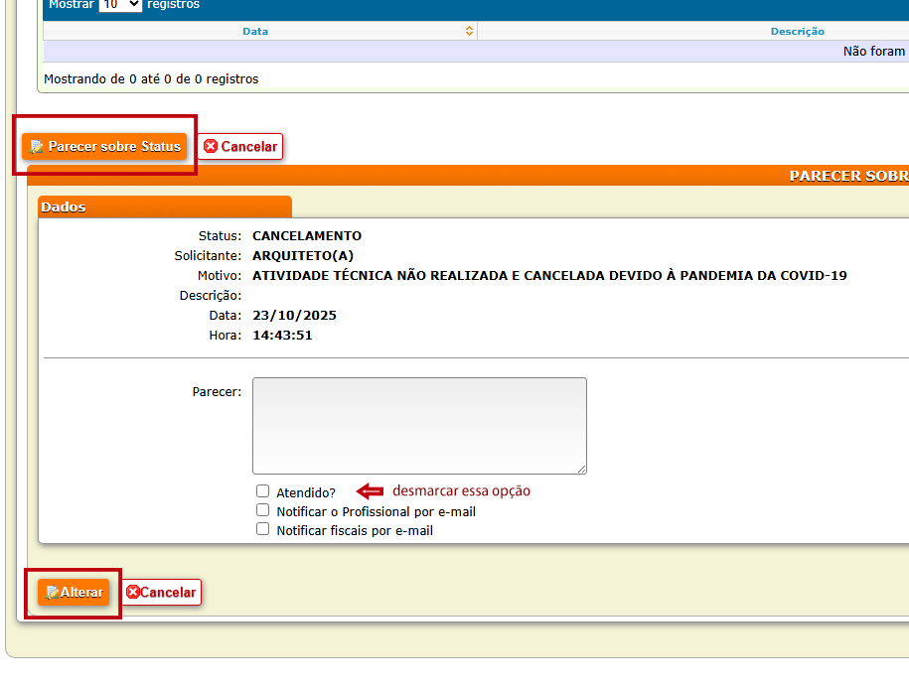Sort the table by the Data column header
909x688 pixels.
pyautogui.click(x=255, y=32)
